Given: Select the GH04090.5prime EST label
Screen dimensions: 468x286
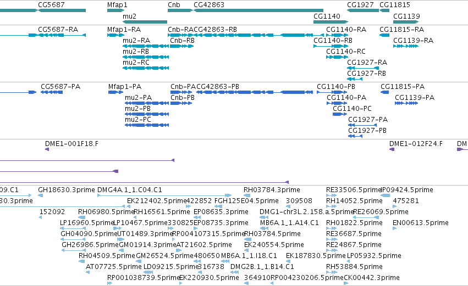Looking at the screenshot, I should [x=89, y=234].
